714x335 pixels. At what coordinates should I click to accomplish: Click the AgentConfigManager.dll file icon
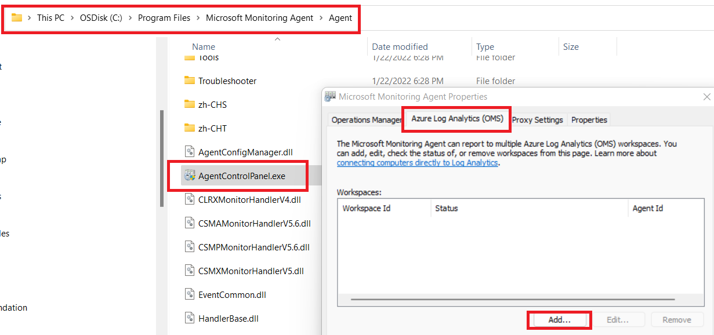190,152
